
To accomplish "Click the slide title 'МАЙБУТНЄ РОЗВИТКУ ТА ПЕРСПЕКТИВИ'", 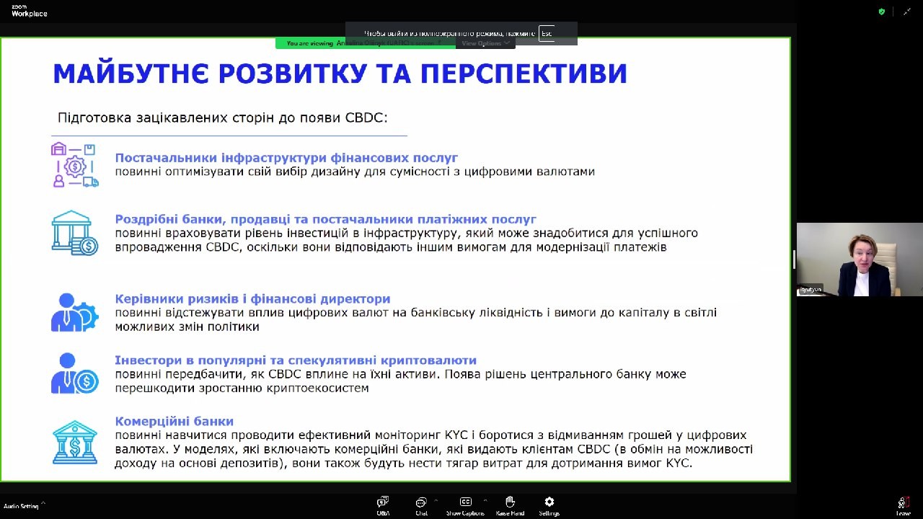I will [x=340, y=74].
